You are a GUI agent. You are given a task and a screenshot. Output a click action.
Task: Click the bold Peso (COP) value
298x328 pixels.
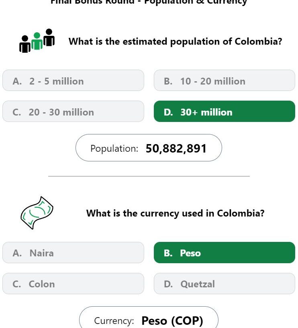pyautogui.click(x=172, y=321)
